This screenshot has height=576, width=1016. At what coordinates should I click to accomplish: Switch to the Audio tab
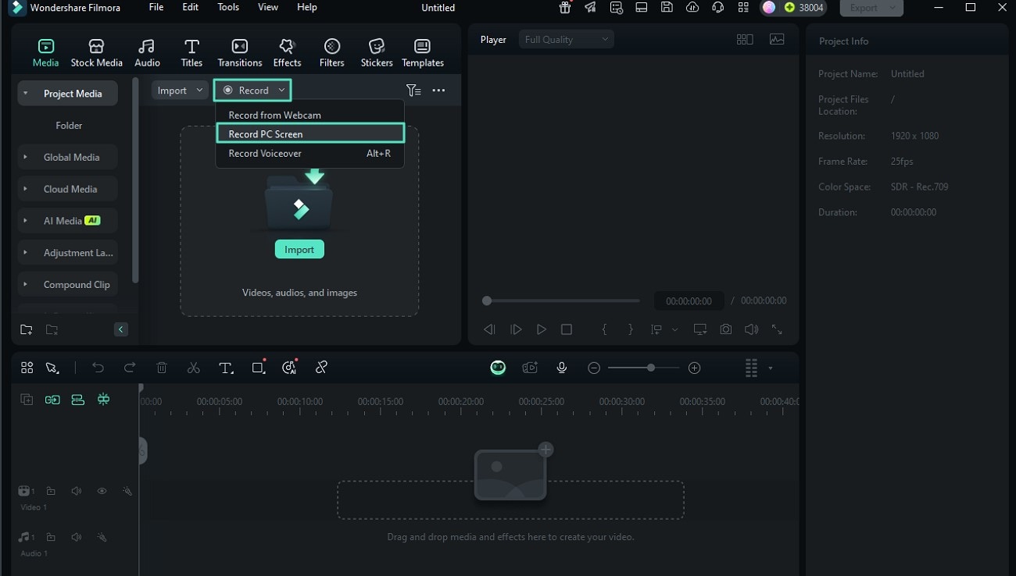click(147, 53)
